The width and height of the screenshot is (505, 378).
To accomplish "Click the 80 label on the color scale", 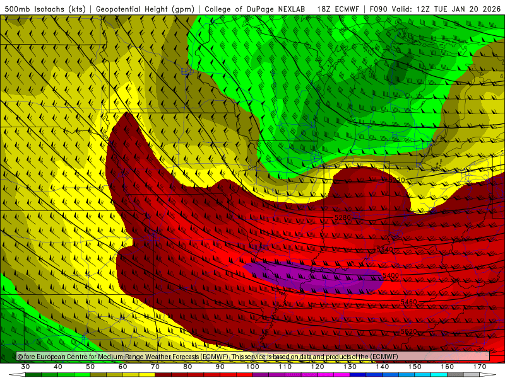I will (x=187, y=367).
